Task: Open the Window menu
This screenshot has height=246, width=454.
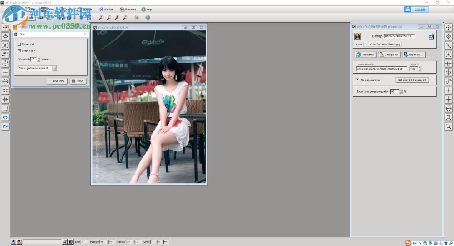Action: 106,10
